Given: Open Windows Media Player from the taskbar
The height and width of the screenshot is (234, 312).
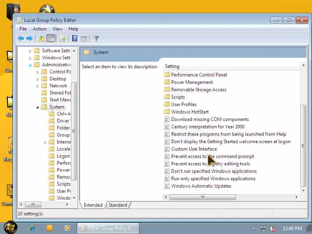Looking at the screenshot, I should (67, 228).
